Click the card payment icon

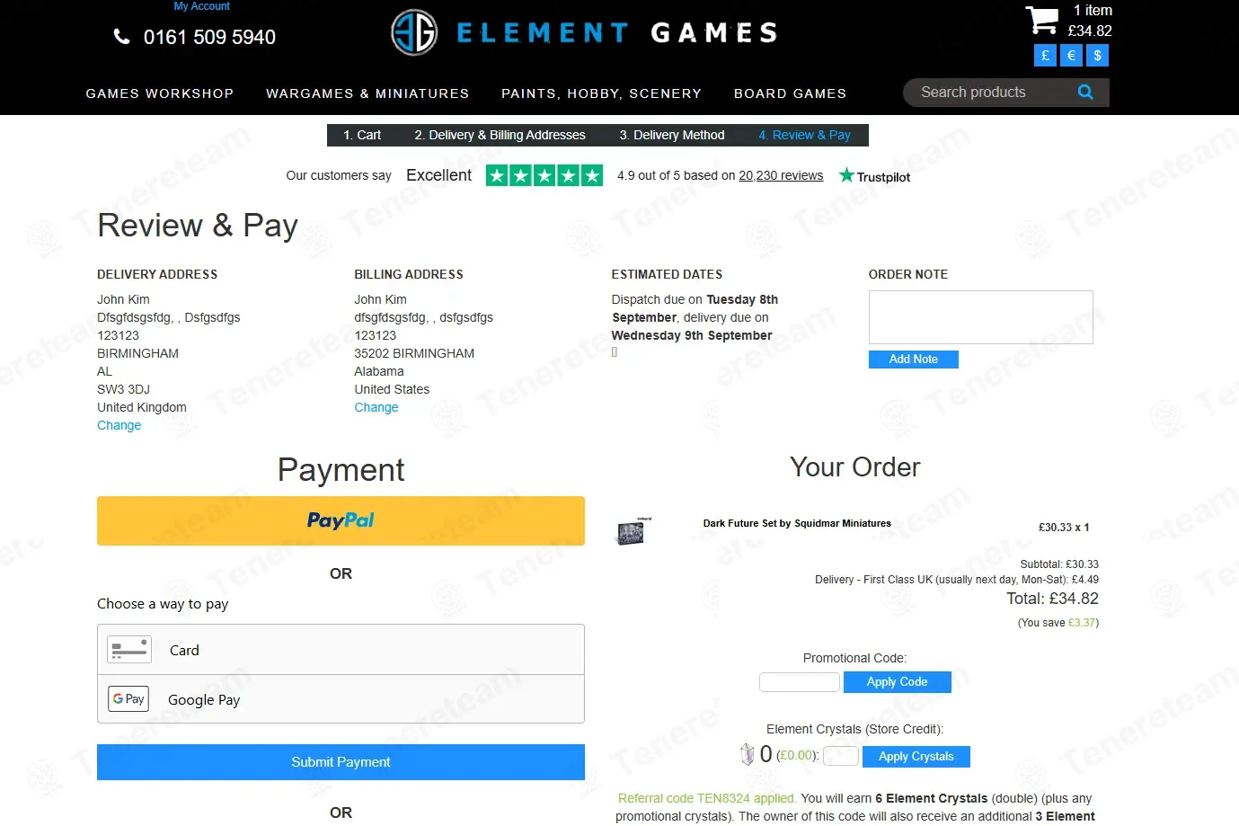pos(129,649)
